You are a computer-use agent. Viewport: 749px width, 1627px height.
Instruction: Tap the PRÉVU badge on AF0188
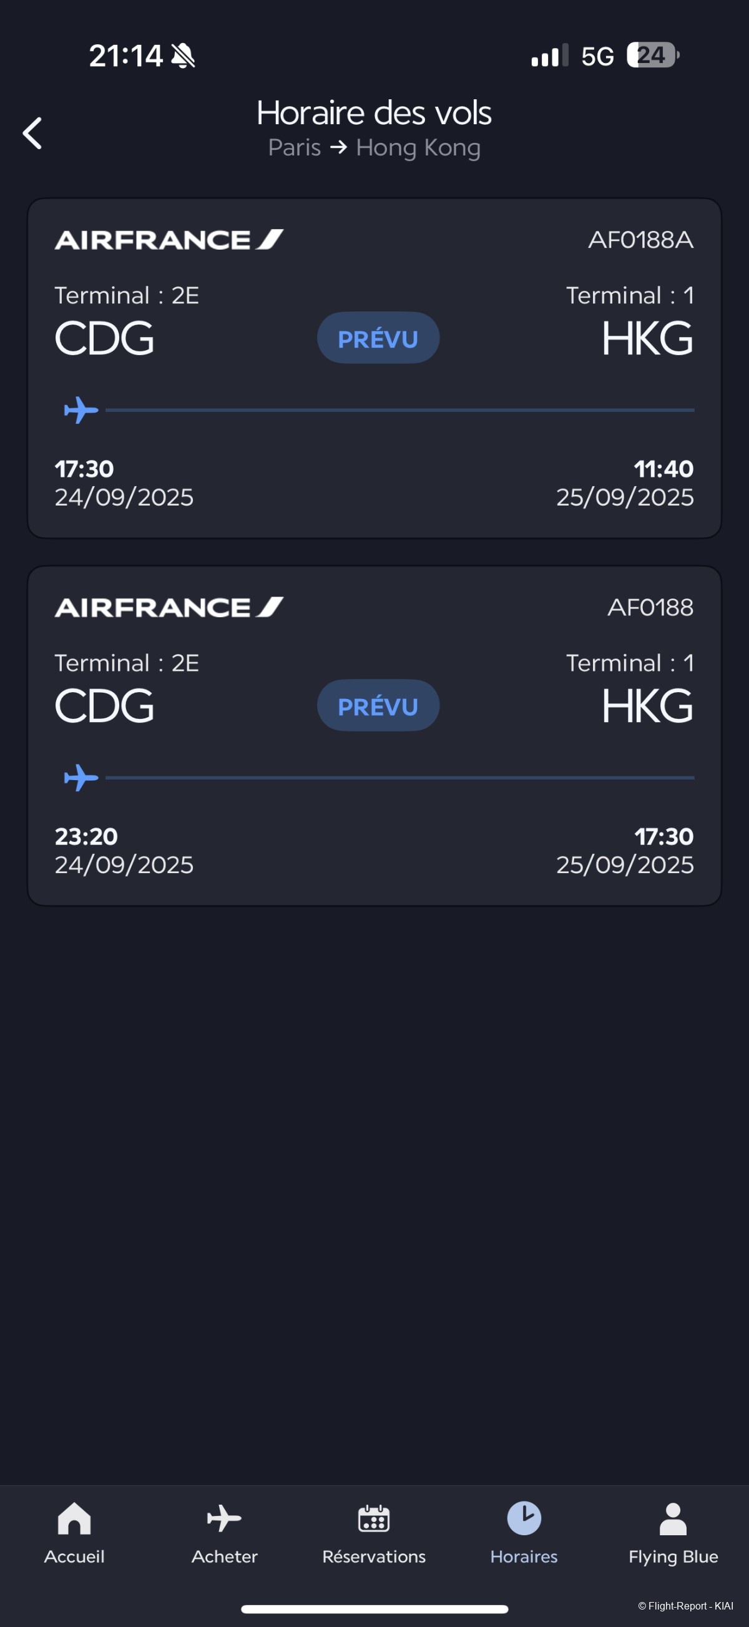click(x=378, y=705)
